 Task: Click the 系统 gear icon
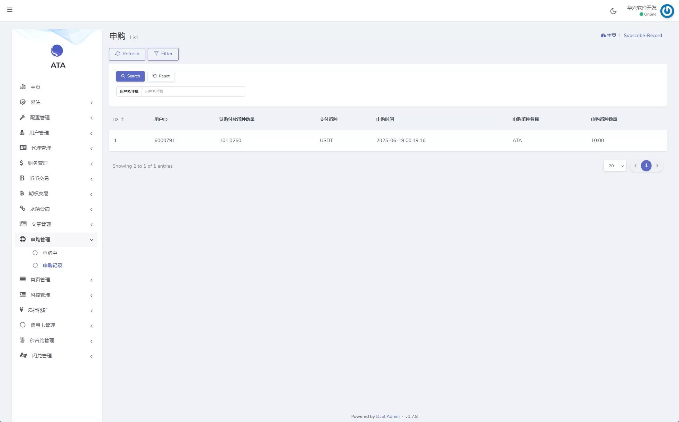coord(22,102)
